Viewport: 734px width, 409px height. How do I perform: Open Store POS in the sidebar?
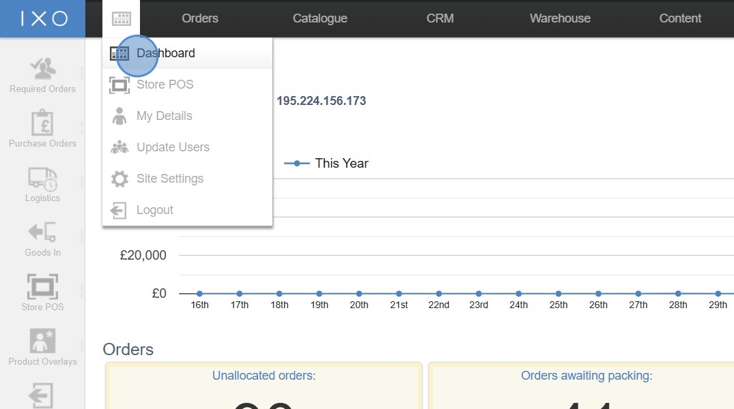42,292
